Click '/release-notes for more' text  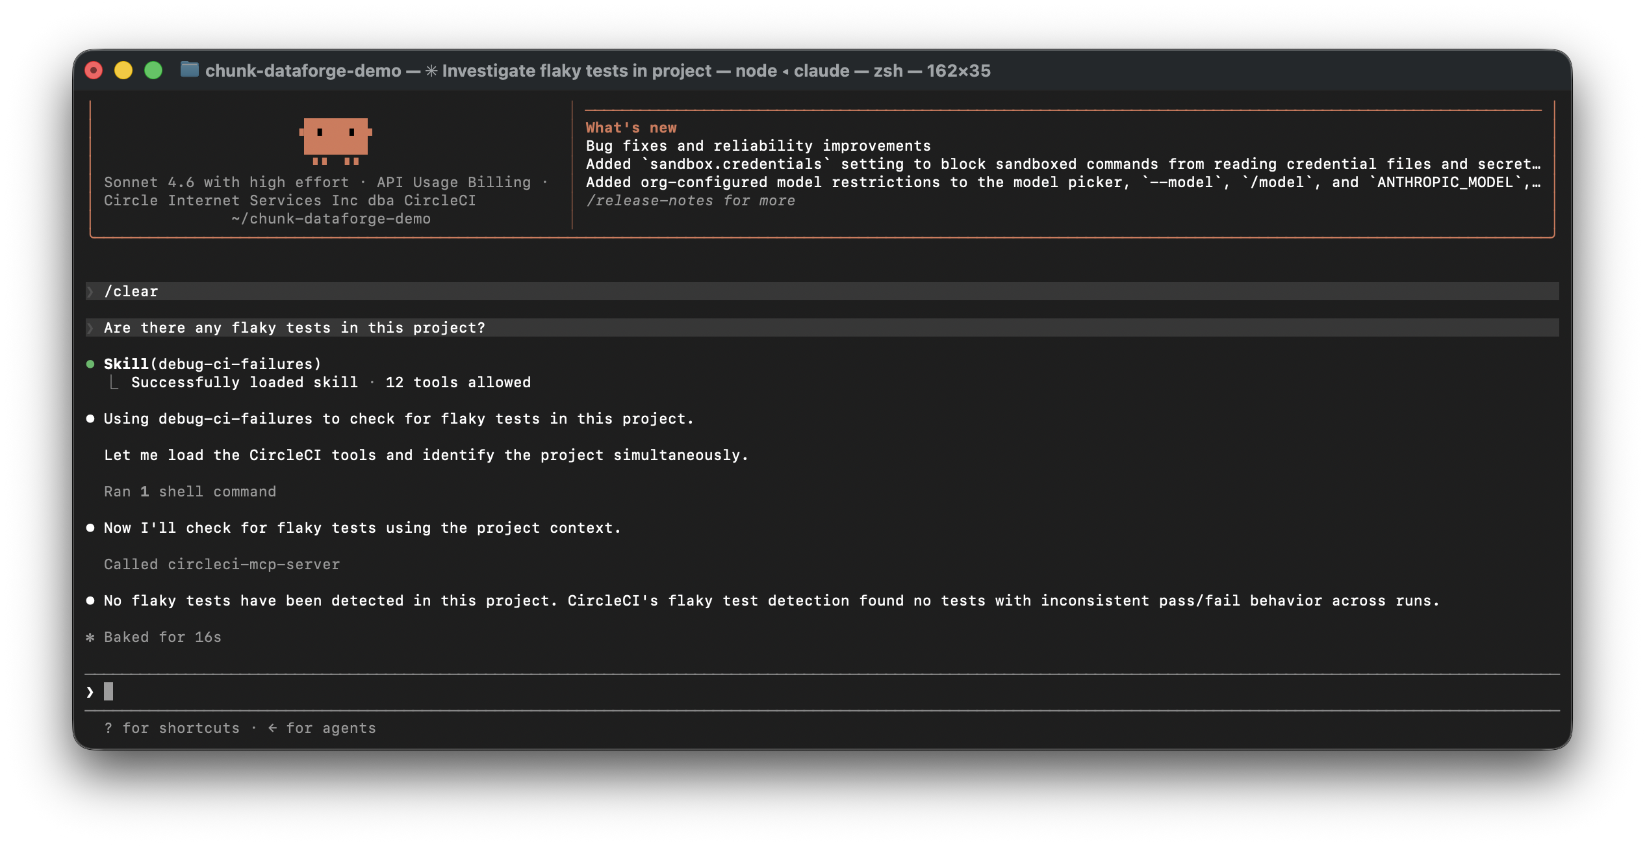pyautogui.click(x=690, y=201)
